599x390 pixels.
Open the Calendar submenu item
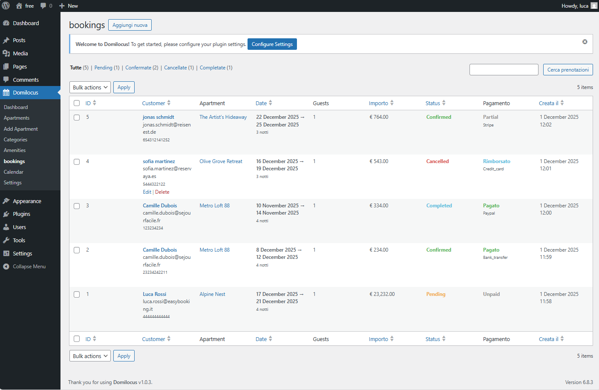coord(14,172)
